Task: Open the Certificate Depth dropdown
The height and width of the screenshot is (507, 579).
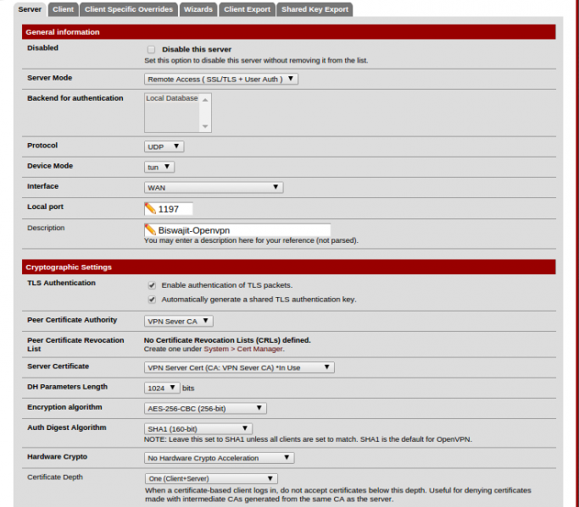Action: (211, 478)
